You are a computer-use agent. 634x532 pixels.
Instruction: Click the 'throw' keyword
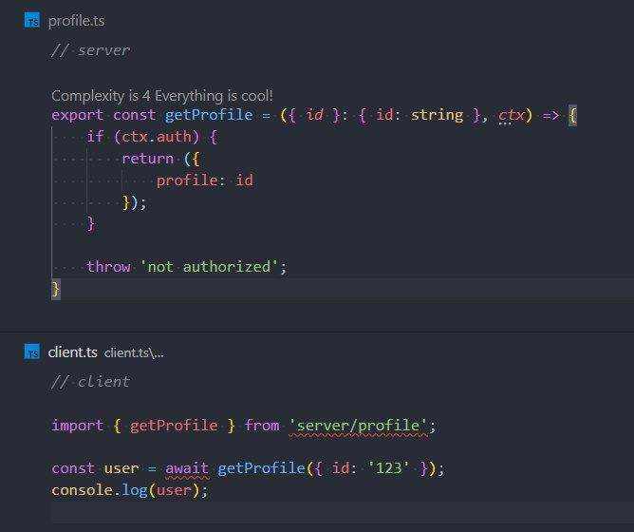(x=108, y=267)
